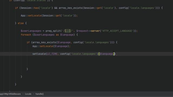Screen dimensions: 173x97
Task: Click App::setLocale($language) statement
Action: tap(51, 46)
